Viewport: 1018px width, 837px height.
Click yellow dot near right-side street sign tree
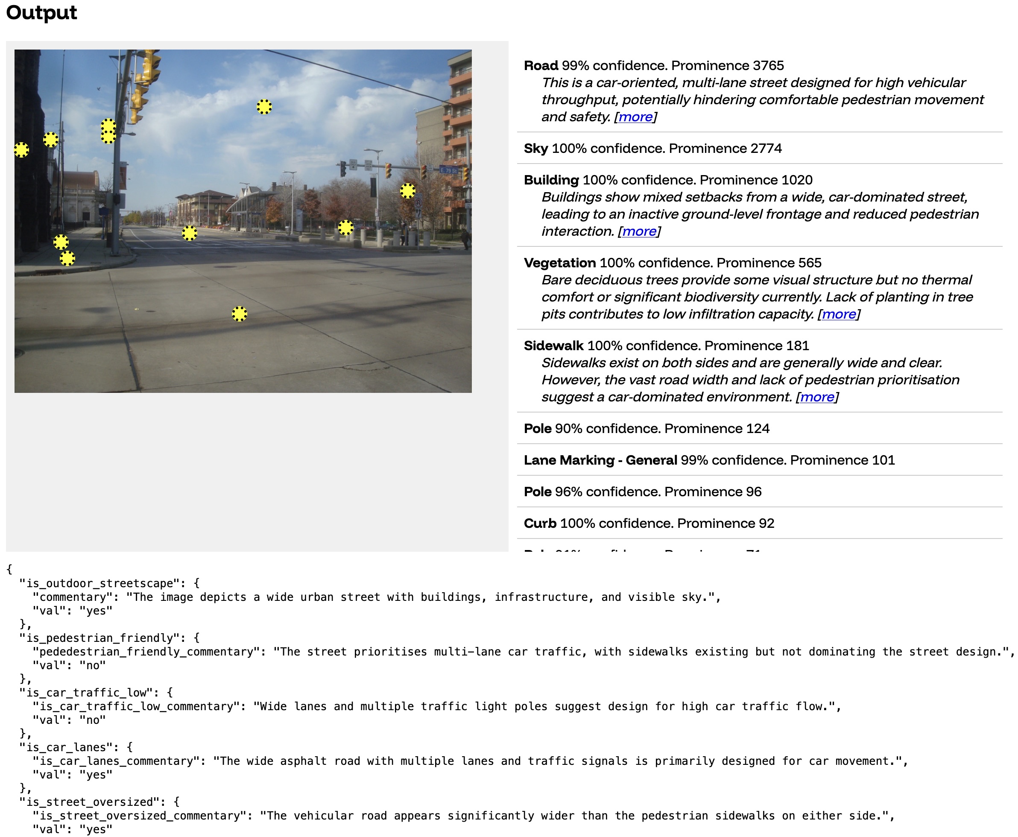[408, 191]
